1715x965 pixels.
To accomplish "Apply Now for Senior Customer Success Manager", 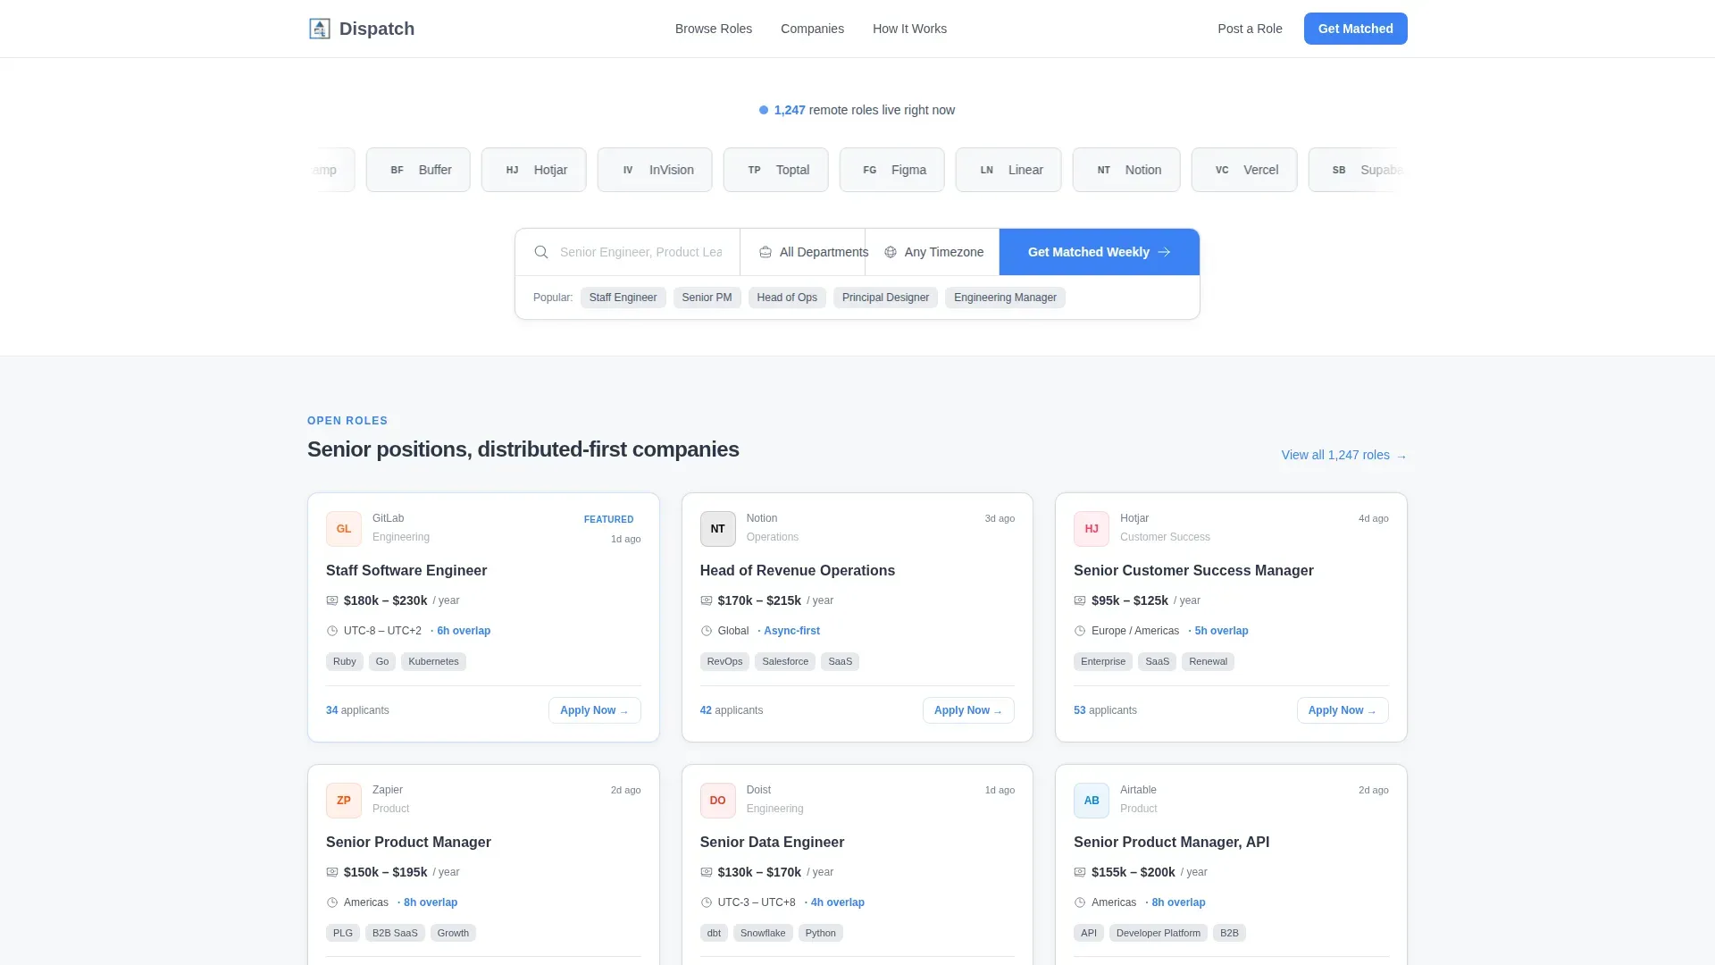I will 1343,710.
